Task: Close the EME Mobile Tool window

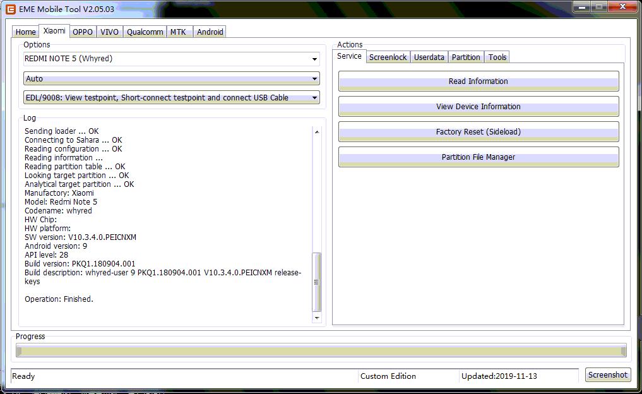Action: tap(622, 7)
